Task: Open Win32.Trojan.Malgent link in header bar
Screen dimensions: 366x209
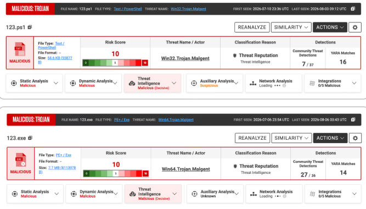Action: (188, 9)
